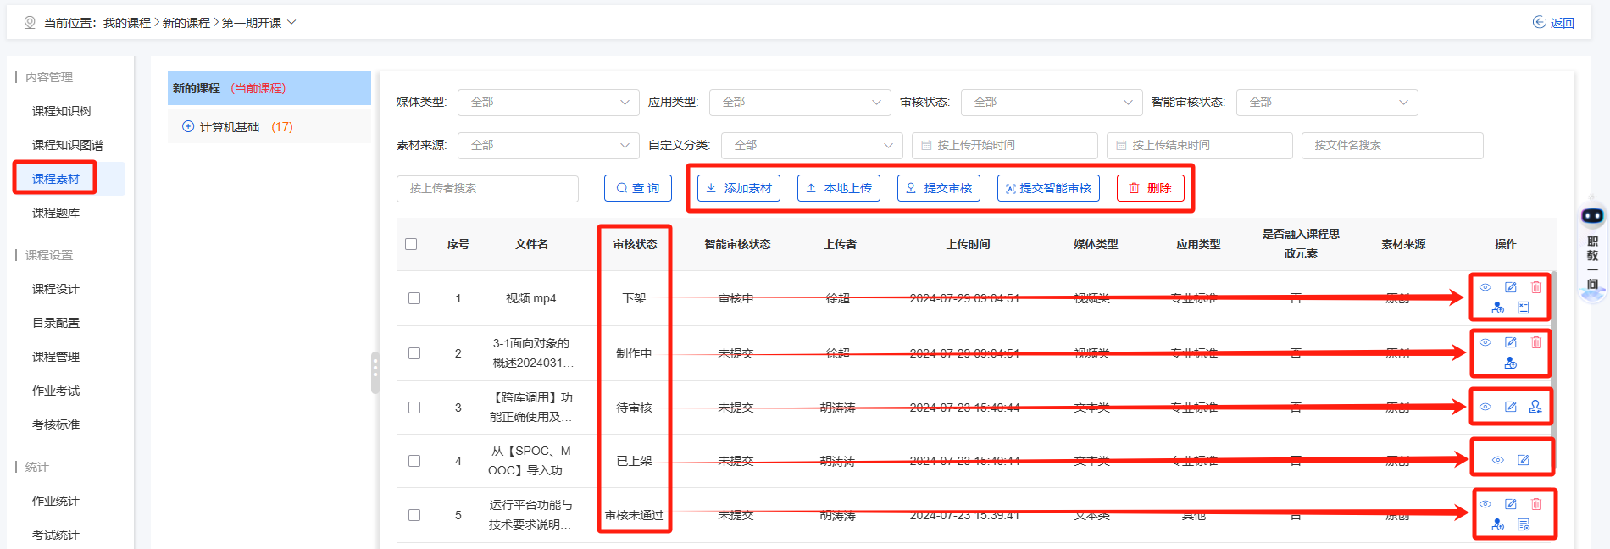Screen dimensions: 1610x549
Task: Submit 视频.mp4 for review via person-upload icon
Action: pyautogui.click(x=1498, y=308)
